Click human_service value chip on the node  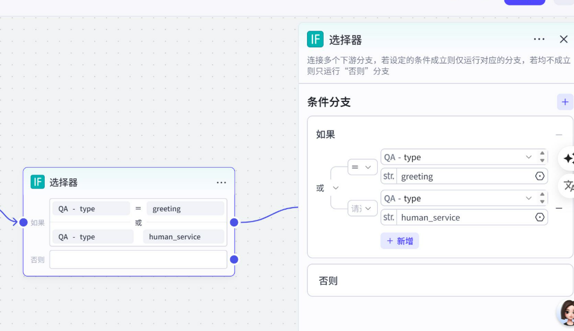pos(183,237)
